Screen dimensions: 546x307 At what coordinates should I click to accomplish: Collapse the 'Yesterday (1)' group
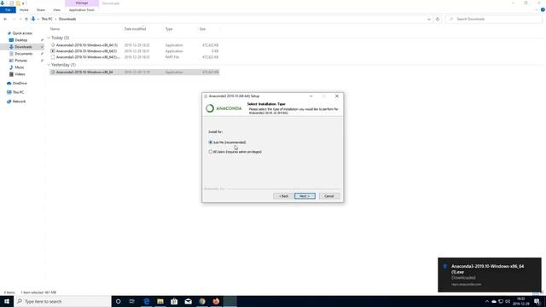(49, 65)
